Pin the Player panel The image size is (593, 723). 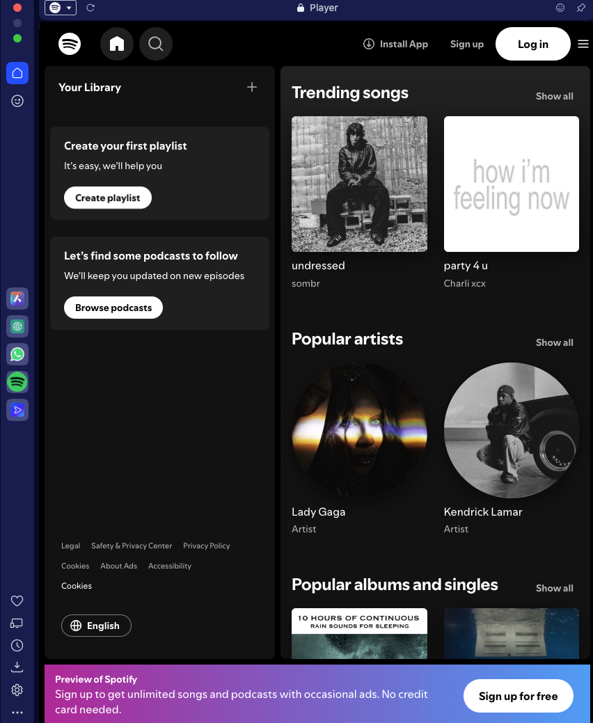pyautogui.click(x=581, y=8)
